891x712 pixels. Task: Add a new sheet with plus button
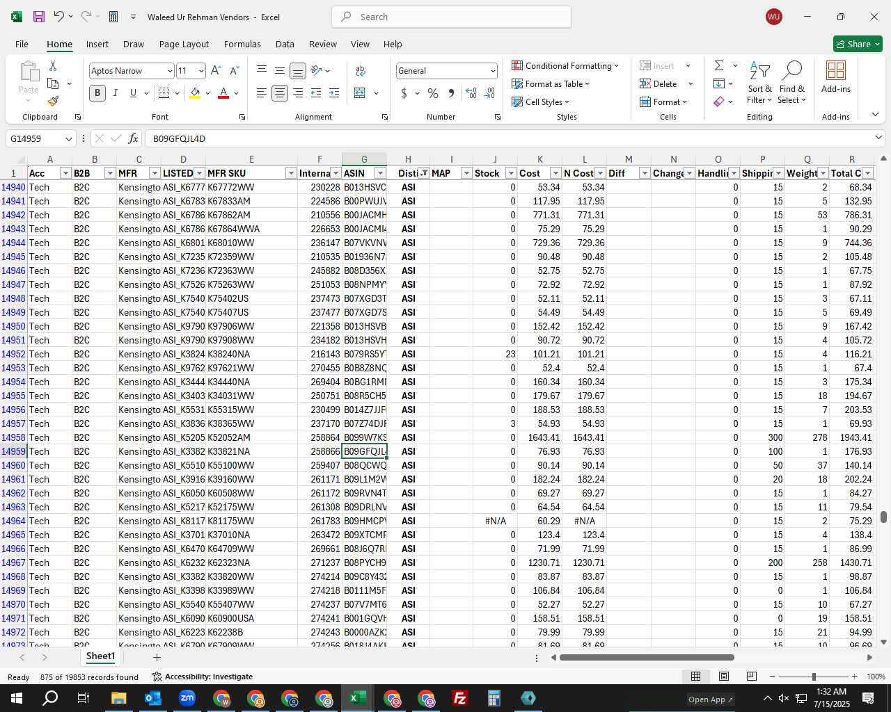[157, 657]
